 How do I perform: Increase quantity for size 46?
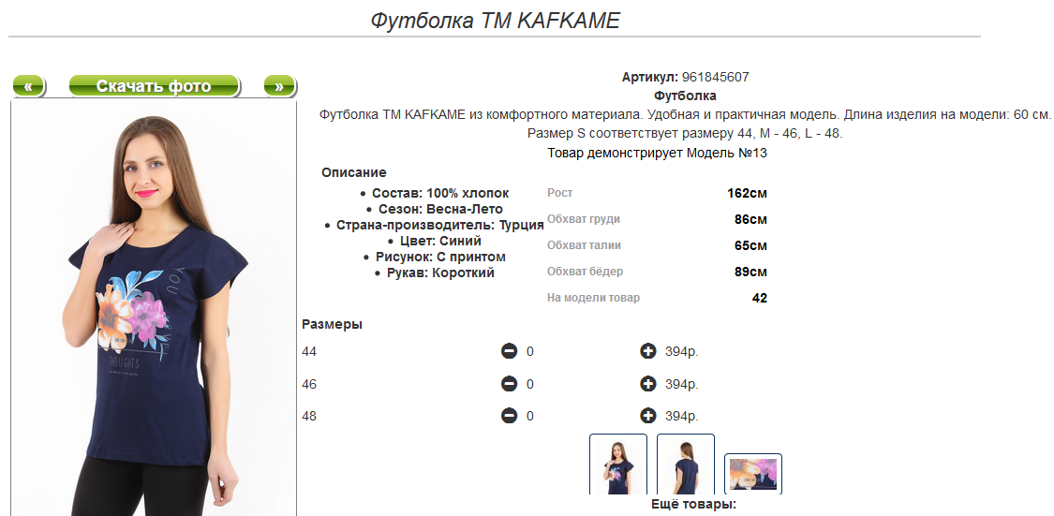coord(648,384)
